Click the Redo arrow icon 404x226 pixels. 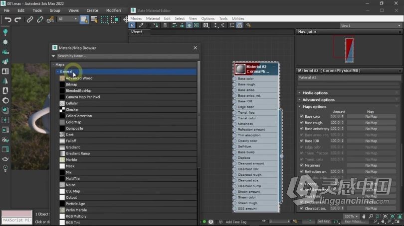[x=18, y=19]
